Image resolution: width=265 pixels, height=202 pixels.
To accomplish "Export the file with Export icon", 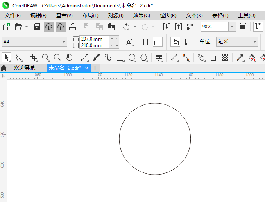I will [179, 27].
